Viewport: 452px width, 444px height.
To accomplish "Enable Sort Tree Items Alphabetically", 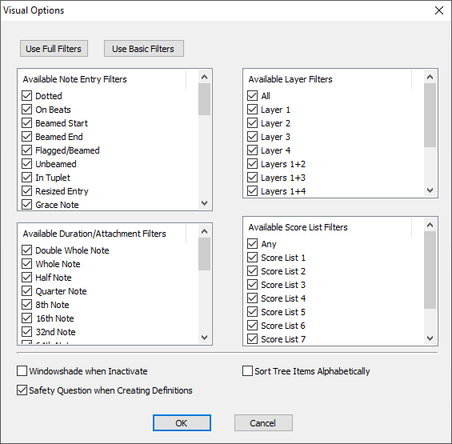I will point(248,371).
